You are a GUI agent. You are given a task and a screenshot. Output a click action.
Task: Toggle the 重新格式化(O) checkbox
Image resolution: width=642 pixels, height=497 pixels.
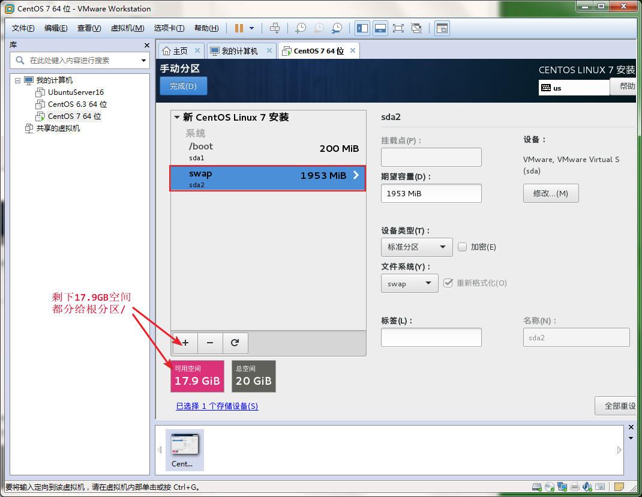[448, 283]
